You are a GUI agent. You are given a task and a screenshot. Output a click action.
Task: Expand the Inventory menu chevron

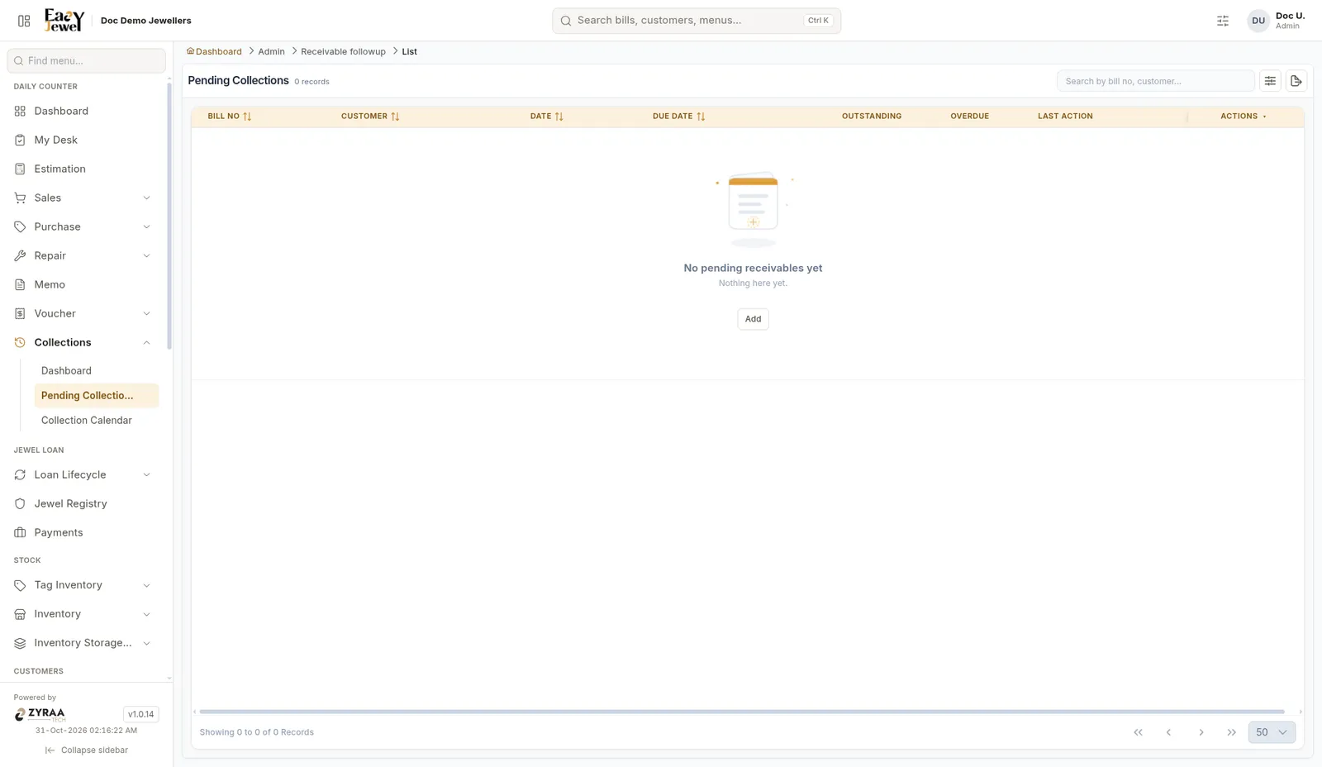[146, 614]
